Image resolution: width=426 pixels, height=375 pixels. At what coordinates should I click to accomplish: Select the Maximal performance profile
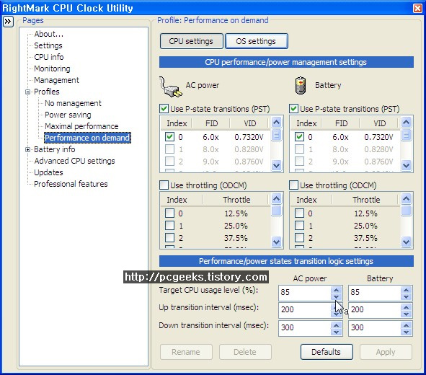(81, 126)
